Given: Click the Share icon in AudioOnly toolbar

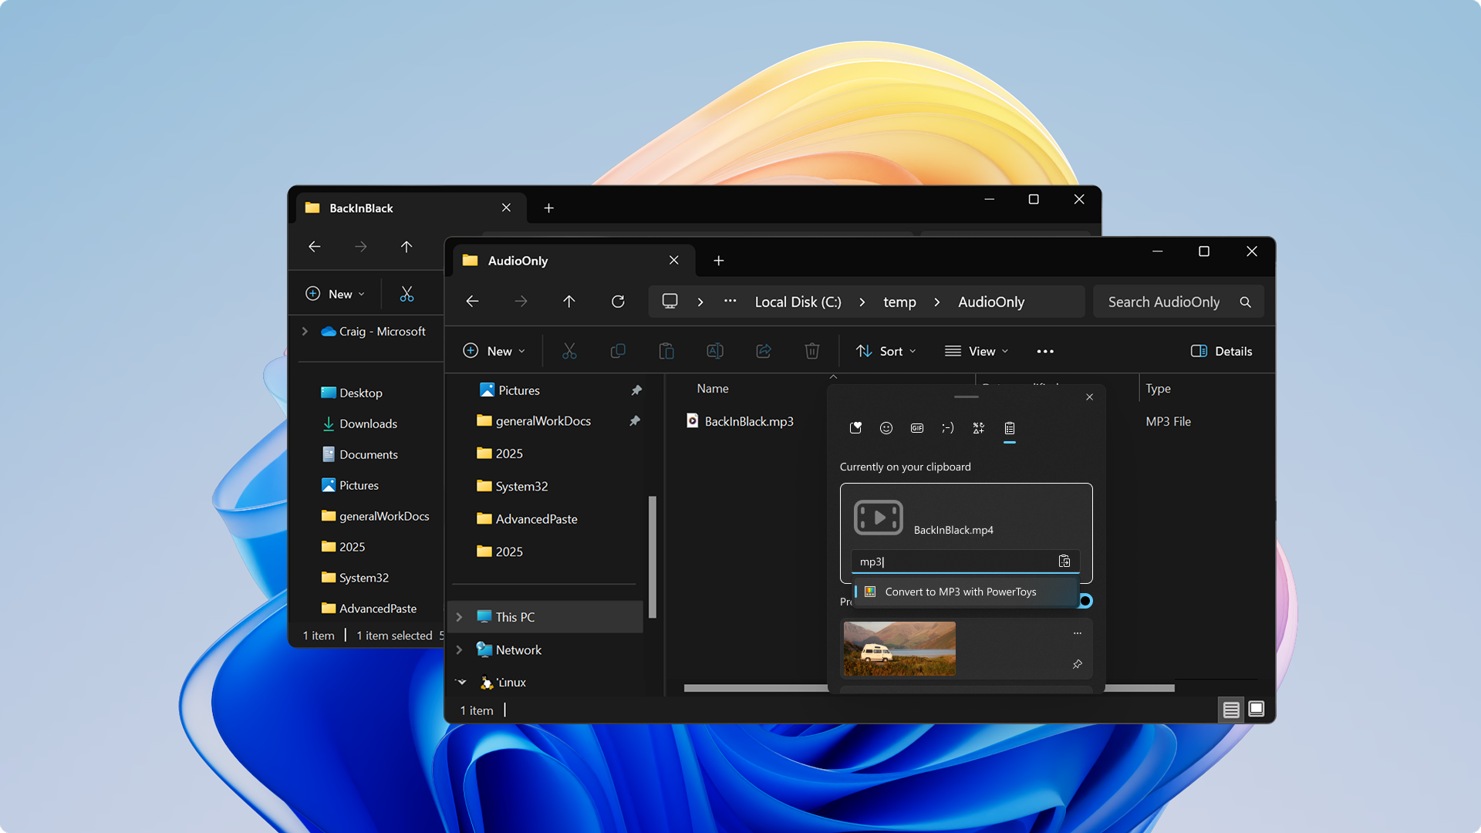Looking at the screenshot, I should tap(764, 351).
